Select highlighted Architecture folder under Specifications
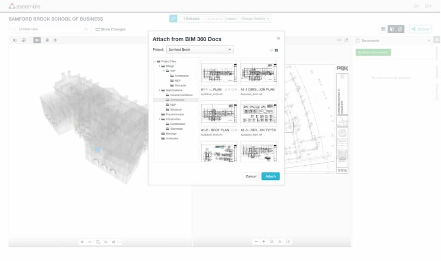The width and height of the screenshot is (441, 261). click(x=176, y=100)
